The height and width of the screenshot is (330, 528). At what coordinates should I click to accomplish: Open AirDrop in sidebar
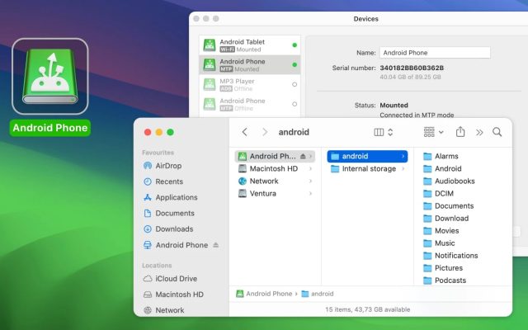point(163,166)
